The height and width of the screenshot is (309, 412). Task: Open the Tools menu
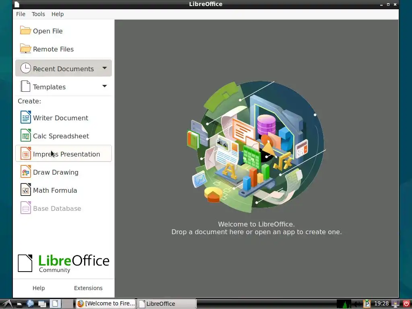click(38, 14)
